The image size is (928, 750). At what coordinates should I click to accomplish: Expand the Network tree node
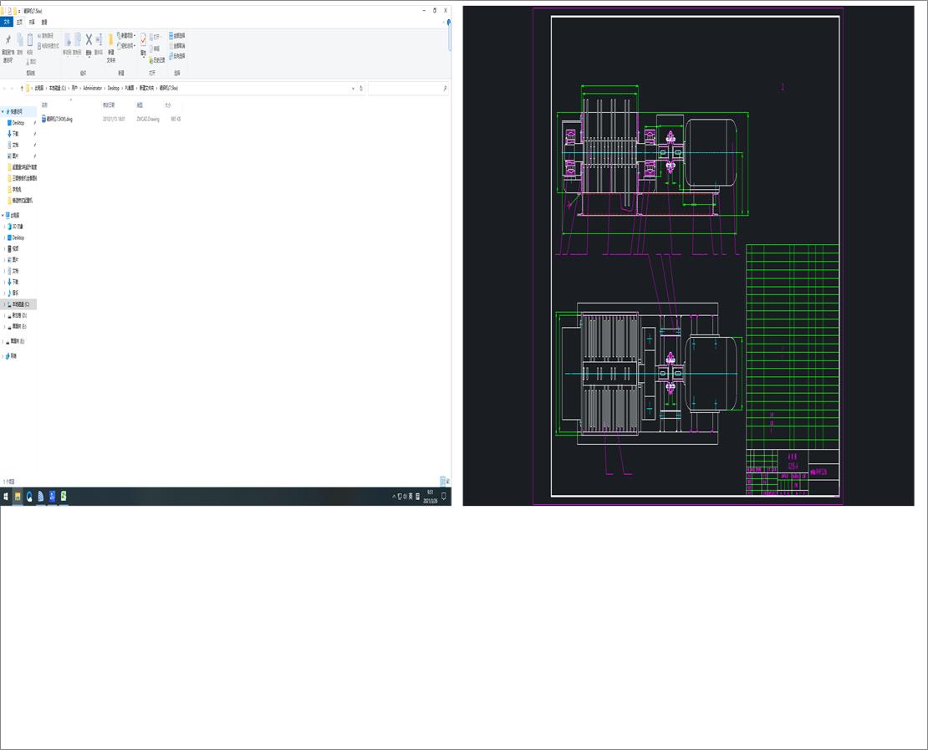(x=3, y=356)
